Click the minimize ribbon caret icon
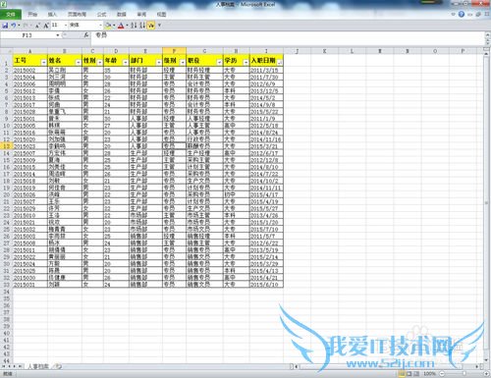The image size is (491, 378). pyautogui.click(x=454, y=14)
